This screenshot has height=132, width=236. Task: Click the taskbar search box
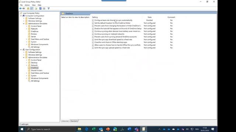point(51,129)
